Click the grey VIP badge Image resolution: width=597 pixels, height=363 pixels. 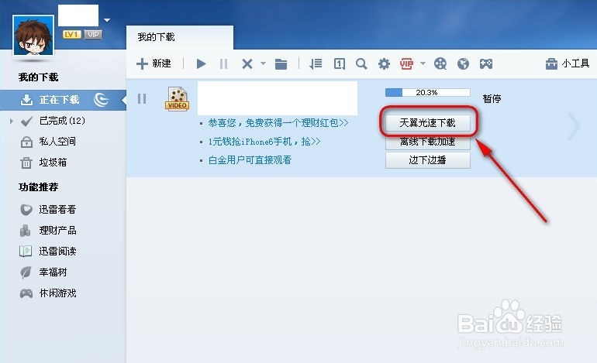(x=93, y=35)
